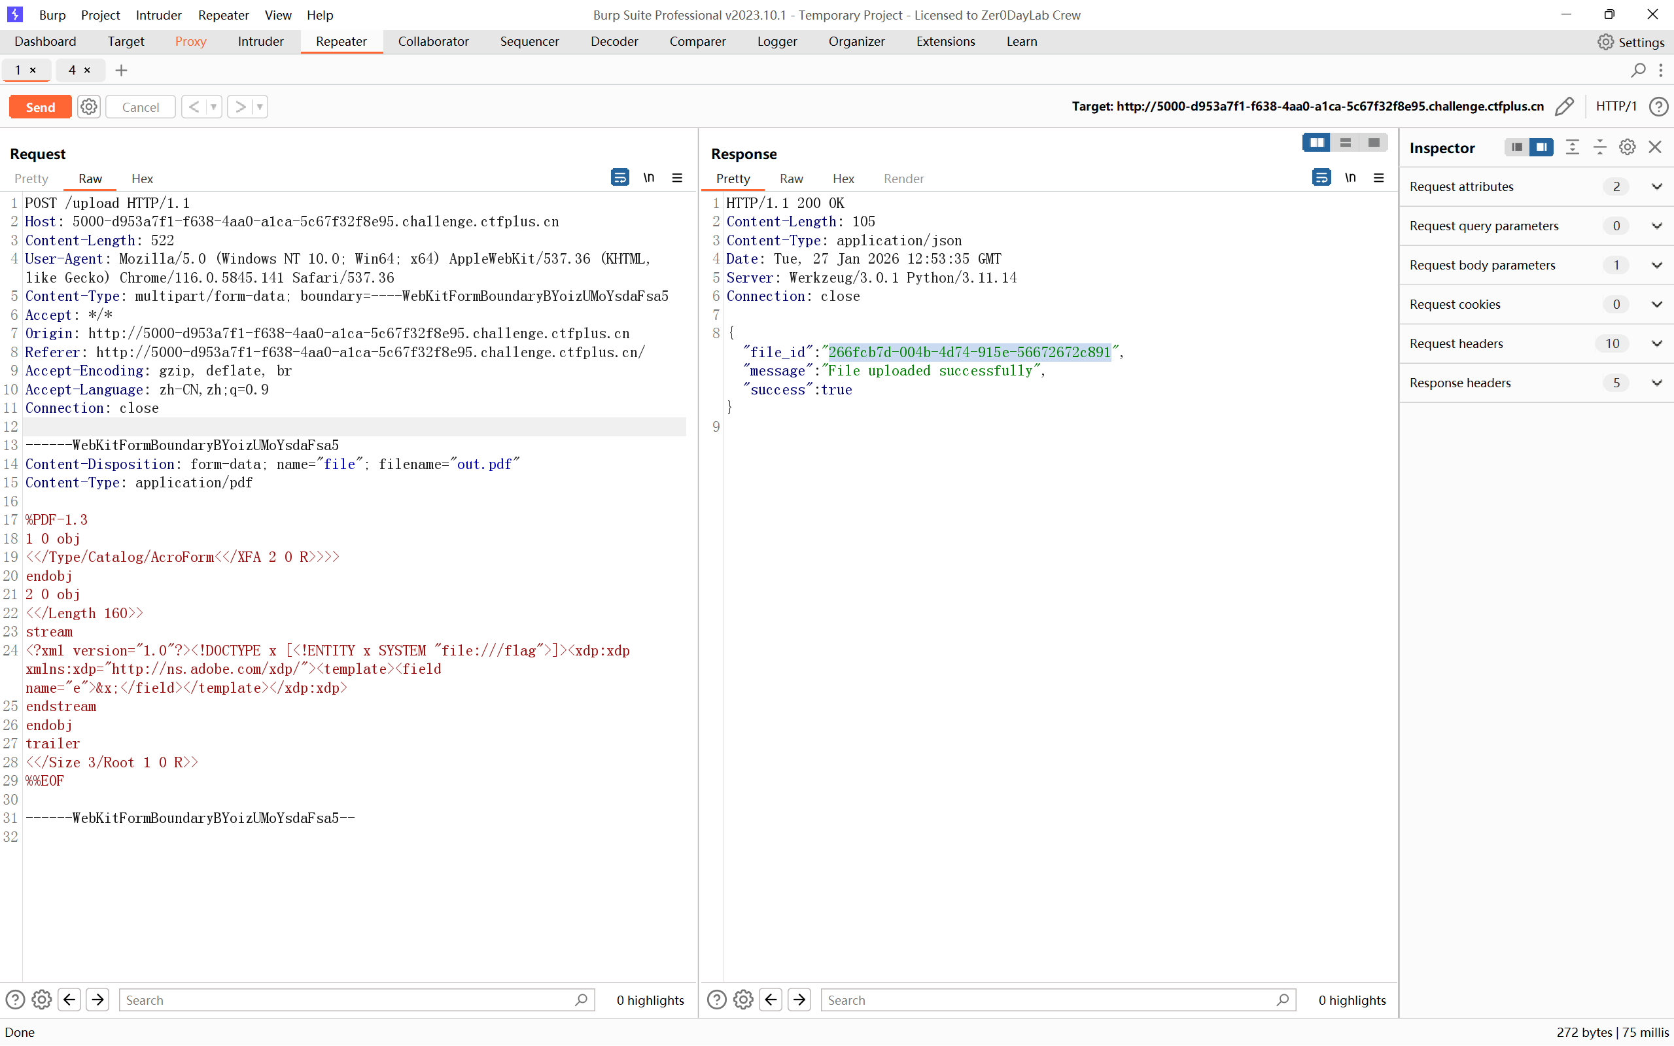Open Request pane hamburger menu
The height and width of the screenshot is (1046, 1674).
click(x=677, y=178)
